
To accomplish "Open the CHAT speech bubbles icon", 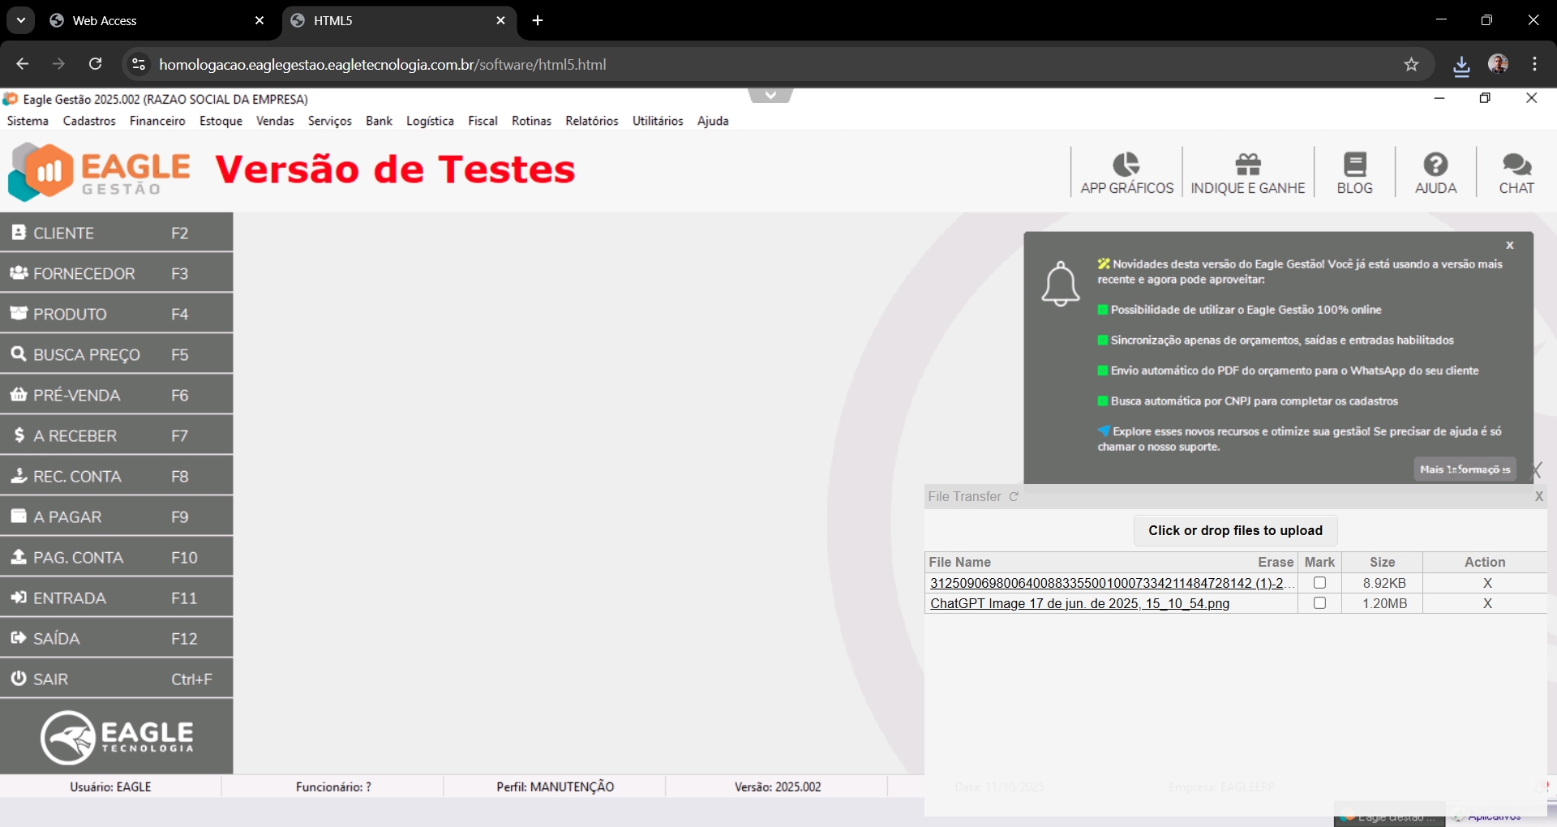I will click(1516, 173).
